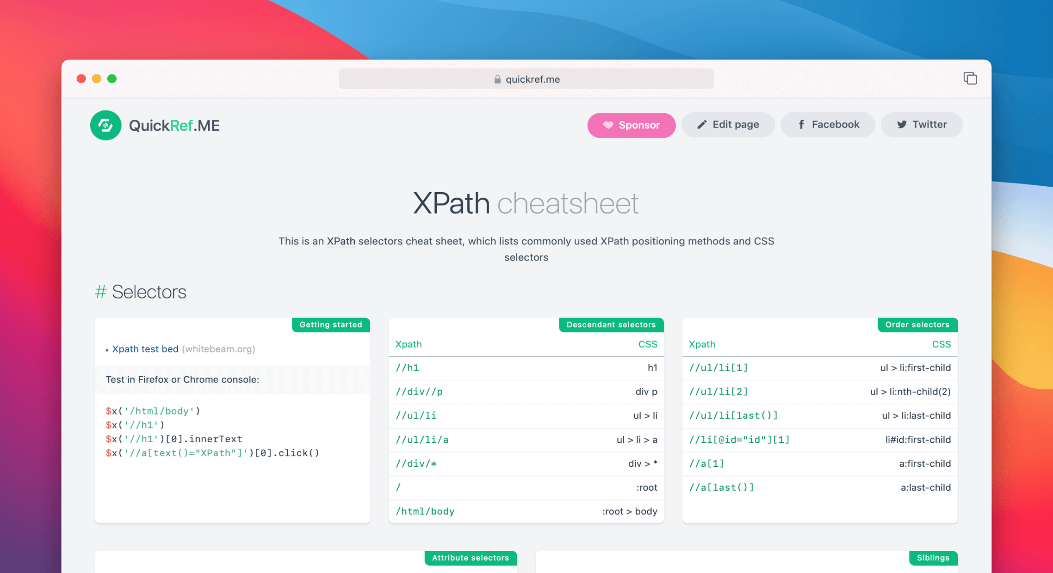1053x573 pixels.
Task: Click the Twitter bird icon
Action: pyautogui.click(x=902, y=124)
